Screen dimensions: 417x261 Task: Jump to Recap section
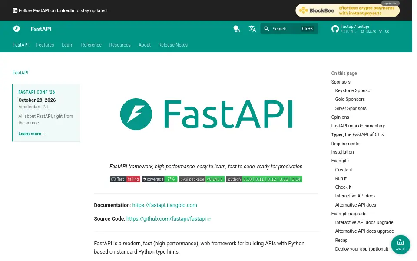pyautogui.click(x=341, y=241)
